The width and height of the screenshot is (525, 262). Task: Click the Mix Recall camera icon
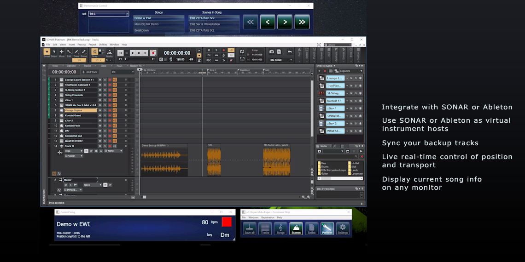pyautogui.click(x=272, y=52)
